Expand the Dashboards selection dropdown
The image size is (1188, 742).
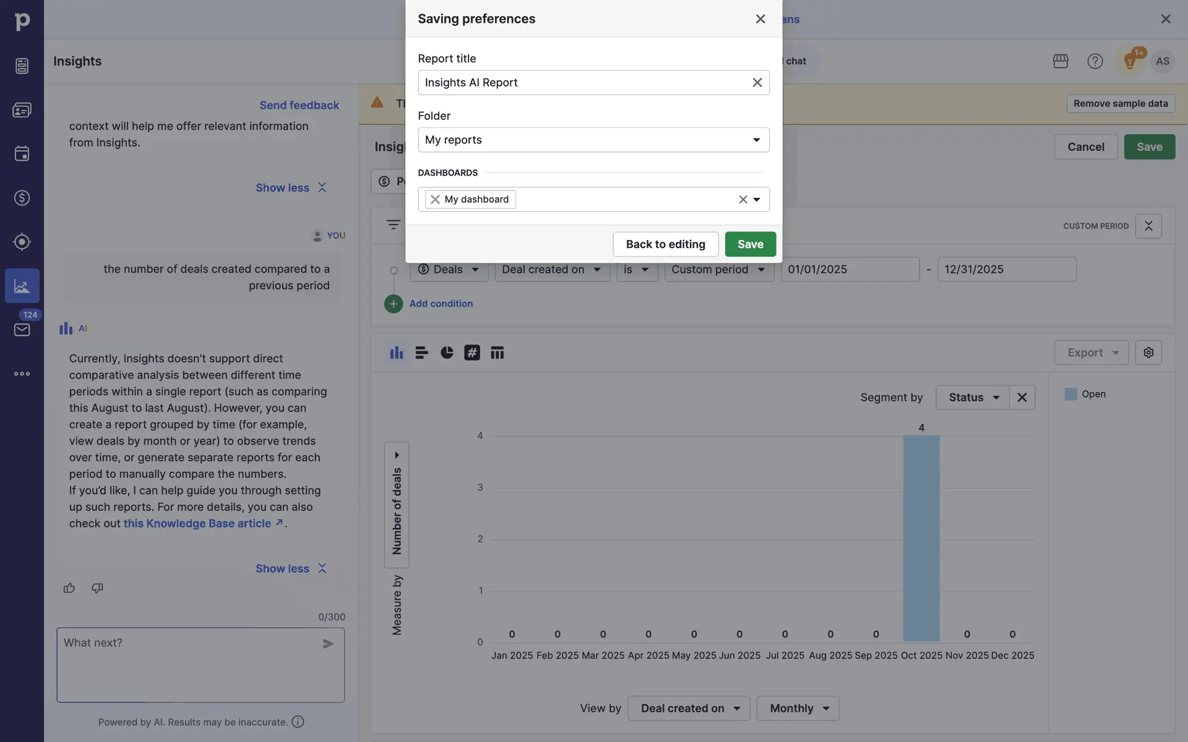point(756,199)
